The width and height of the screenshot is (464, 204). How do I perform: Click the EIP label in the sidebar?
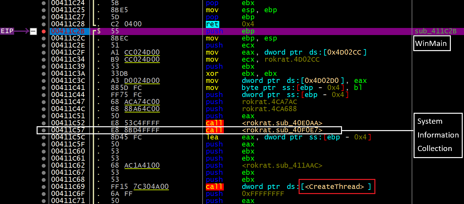coord(7,31)
